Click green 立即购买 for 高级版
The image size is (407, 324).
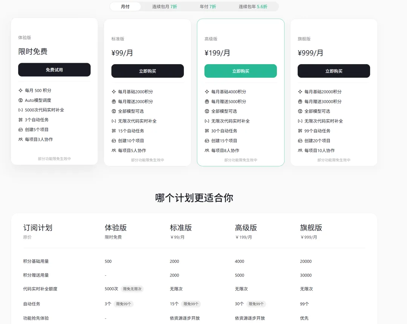[240, 71]
